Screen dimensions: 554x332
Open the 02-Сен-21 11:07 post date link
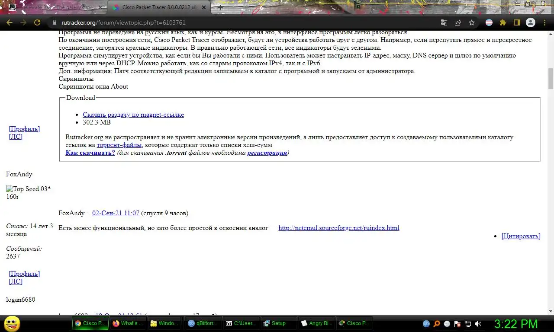pyautogui.click(x=116, y=213)
